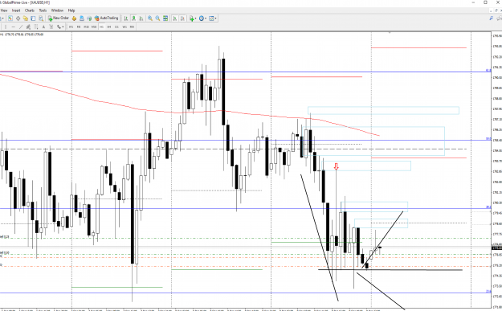This screenshot has height=311, width=502.
Task: Click the icon left of AutoTrading
Action: (89, 18)
